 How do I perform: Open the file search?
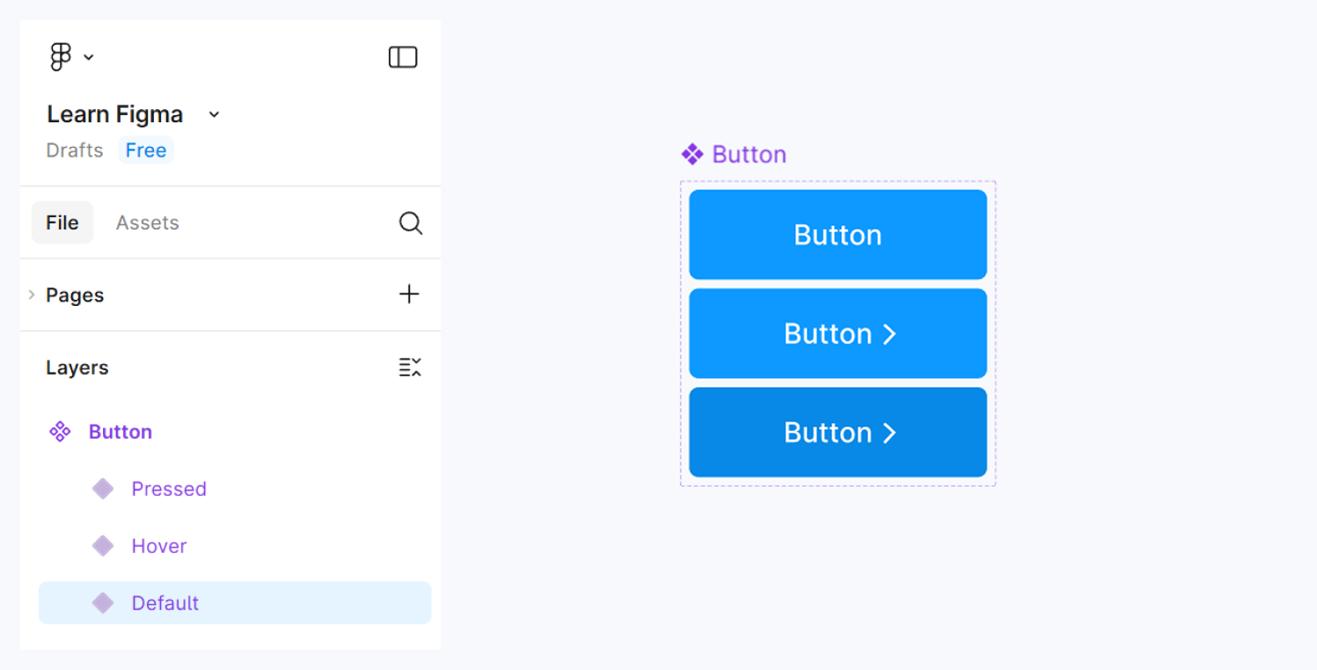coord(410,222)
